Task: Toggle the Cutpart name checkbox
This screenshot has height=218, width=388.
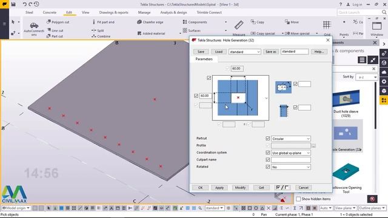Action: click(x=267, y=160)
